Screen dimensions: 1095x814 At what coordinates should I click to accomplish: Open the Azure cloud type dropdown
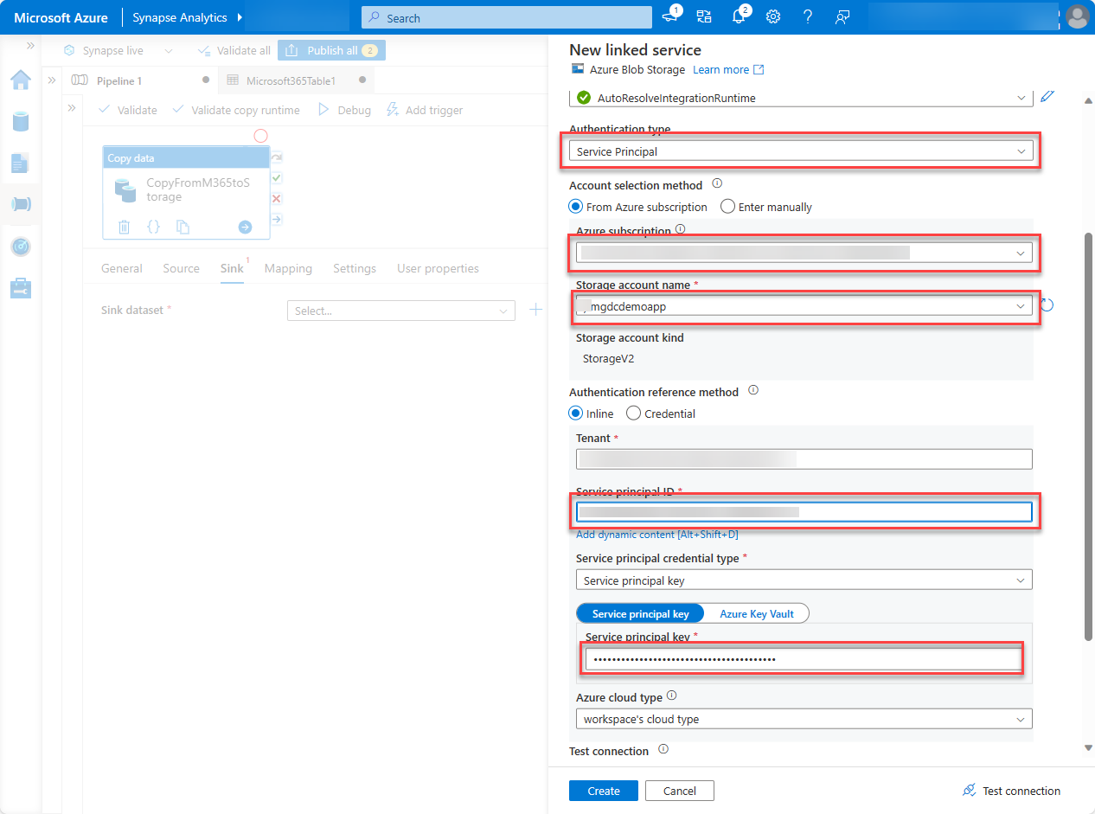point(803,718)
